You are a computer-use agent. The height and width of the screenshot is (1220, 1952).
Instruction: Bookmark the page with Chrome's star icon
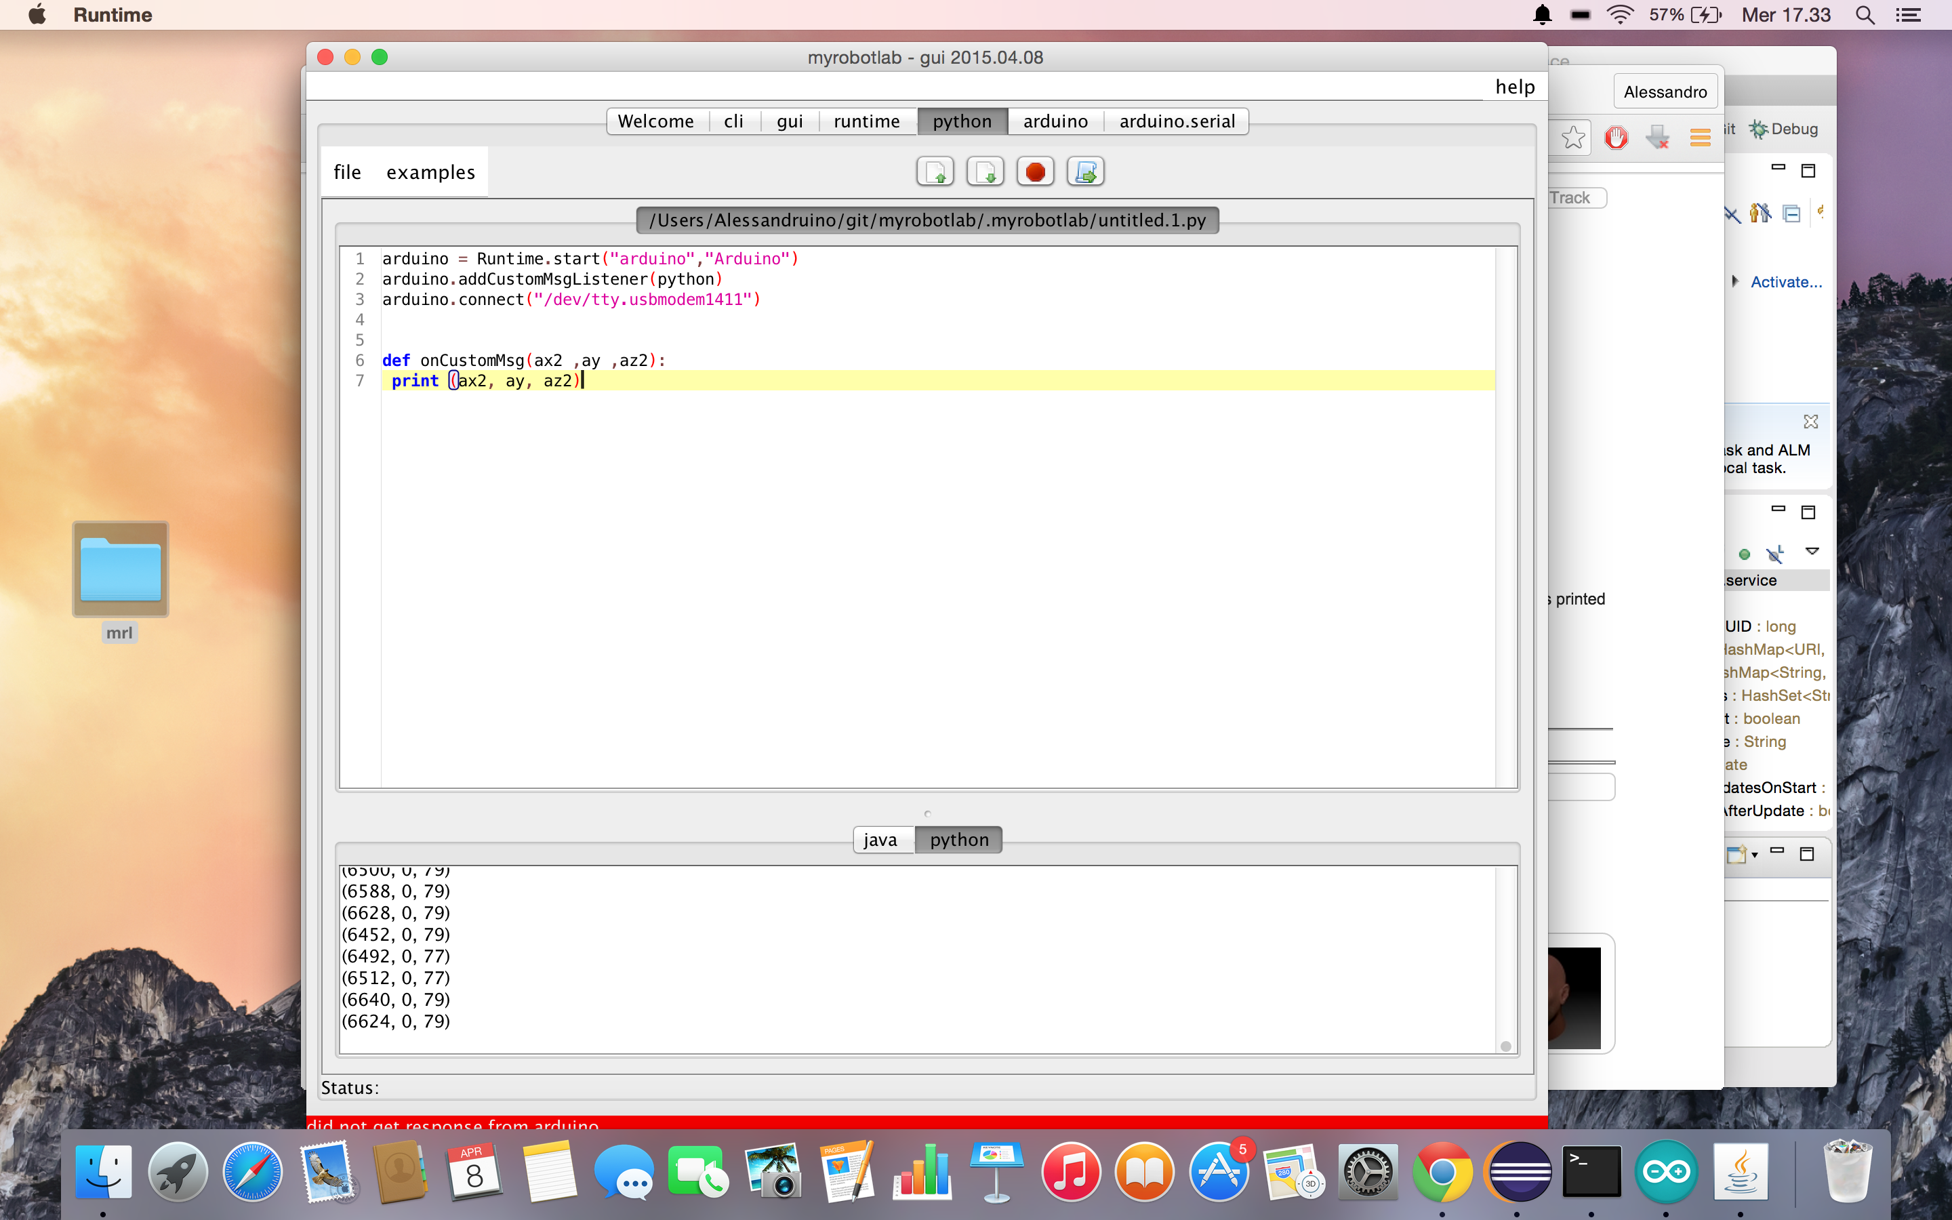point(1573,138)
